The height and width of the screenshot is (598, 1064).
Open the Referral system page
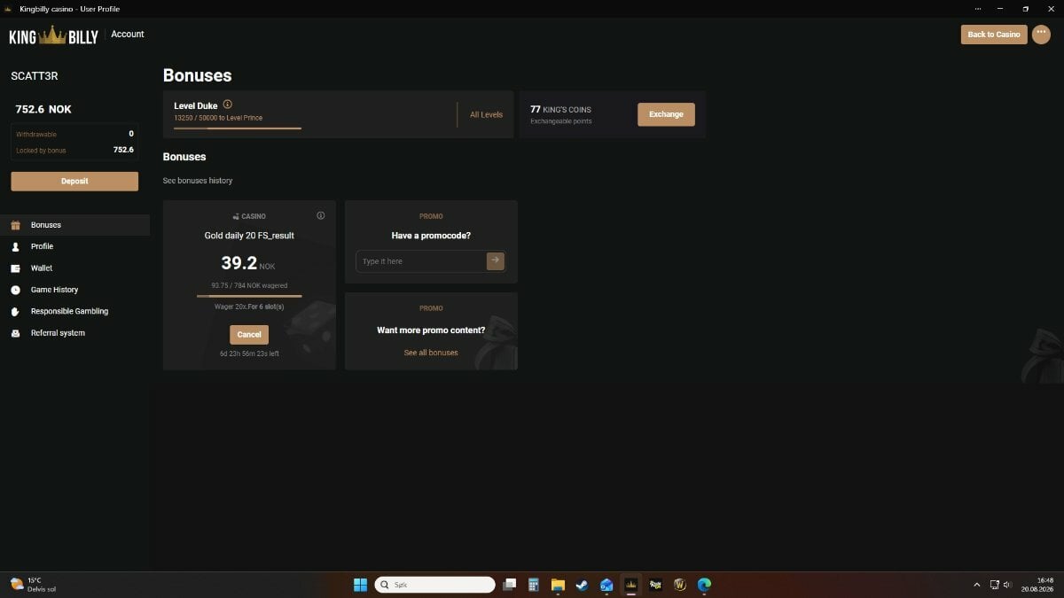pyautogui.click(x=74, y=333)
